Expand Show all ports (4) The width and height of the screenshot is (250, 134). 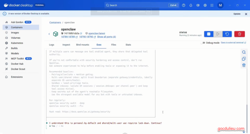tap(106, 37)
